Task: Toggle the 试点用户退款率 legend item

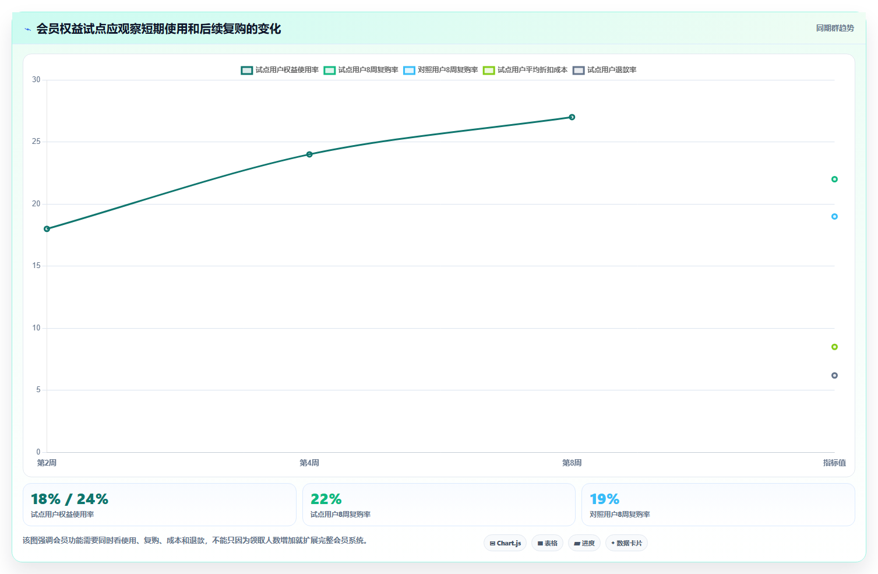Action: [605, 70]
